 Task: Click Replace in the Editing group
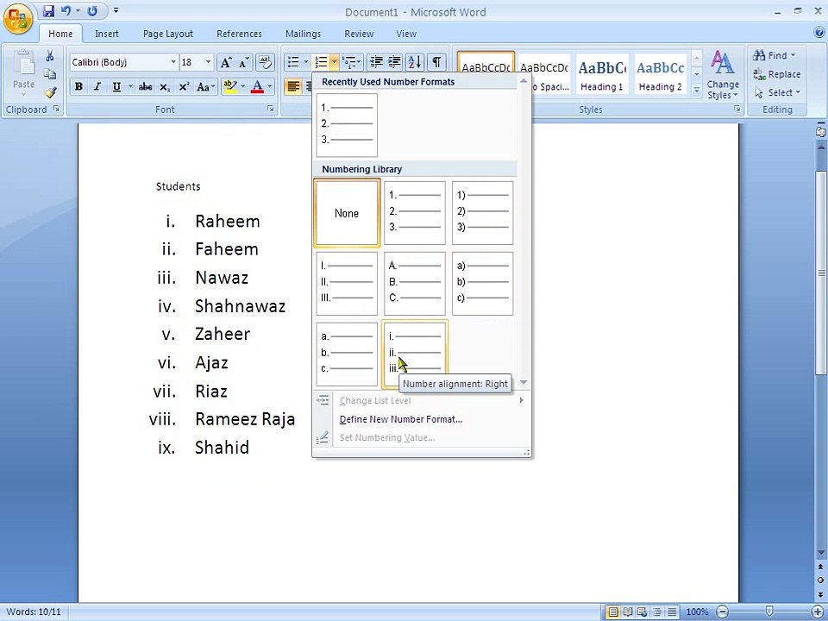(777, 74)
